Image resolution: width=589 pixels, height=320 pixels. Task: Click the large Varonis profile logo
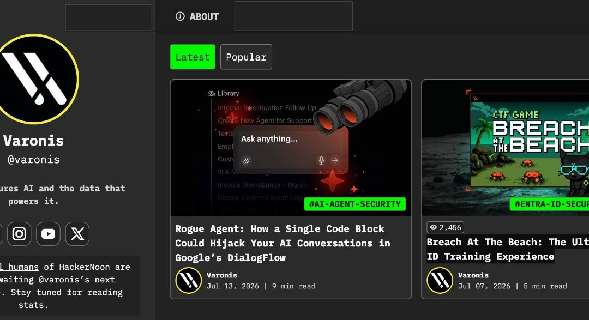pos(34,79)
